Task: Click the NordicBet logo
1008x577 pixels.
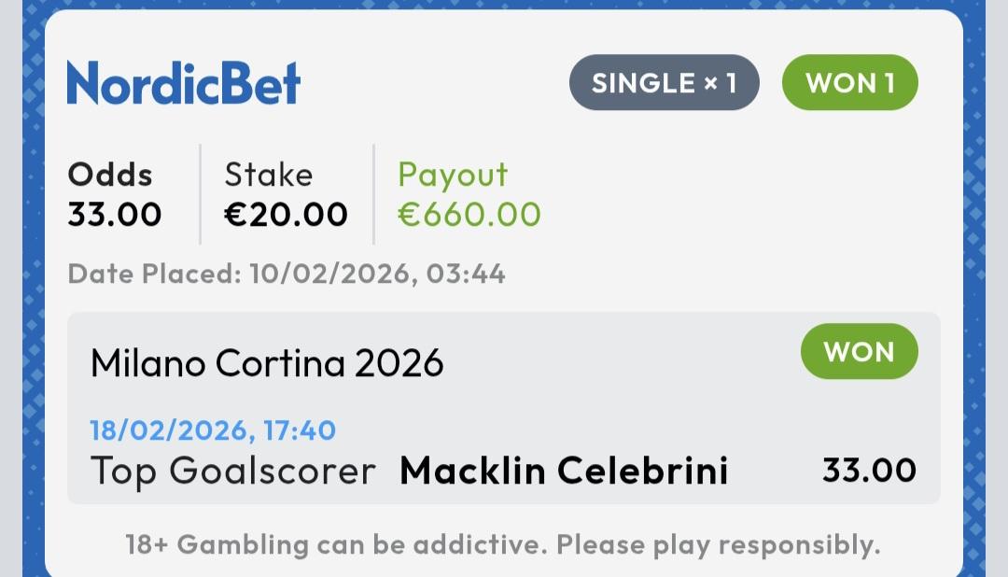Action: 184,83
